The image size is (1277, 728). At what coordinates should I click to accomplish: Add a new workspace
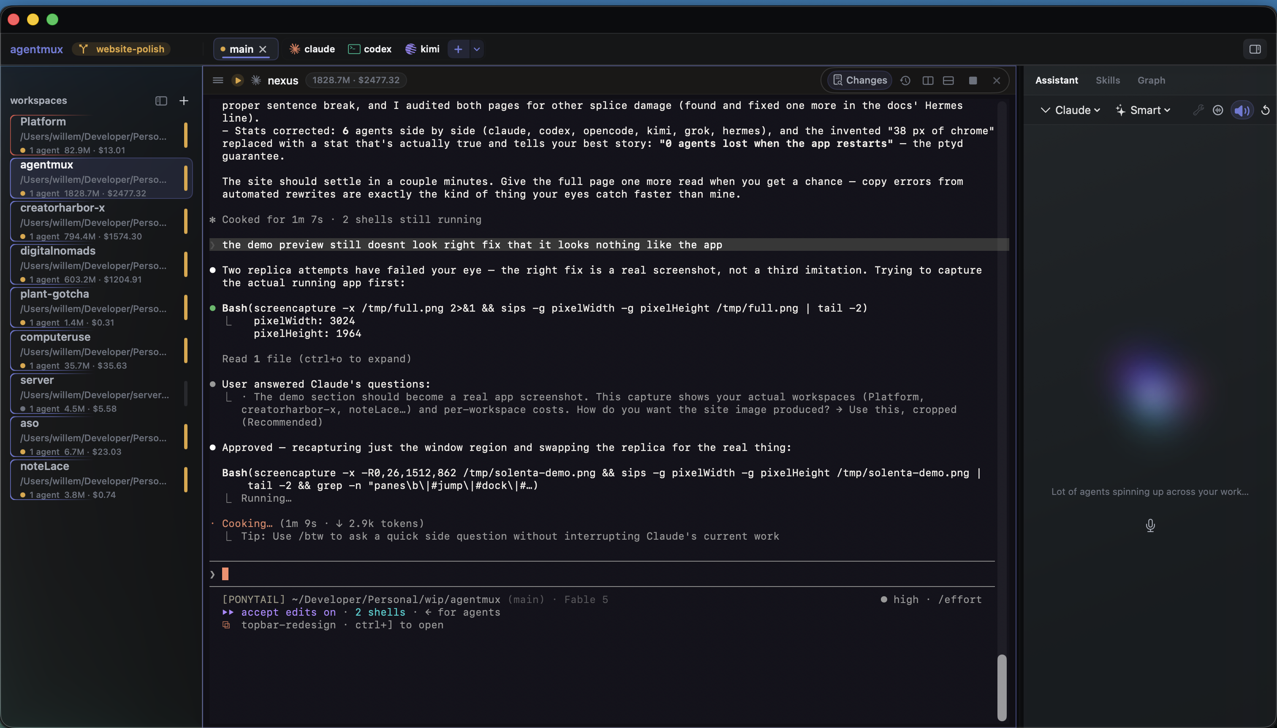[x=184, y=101]
